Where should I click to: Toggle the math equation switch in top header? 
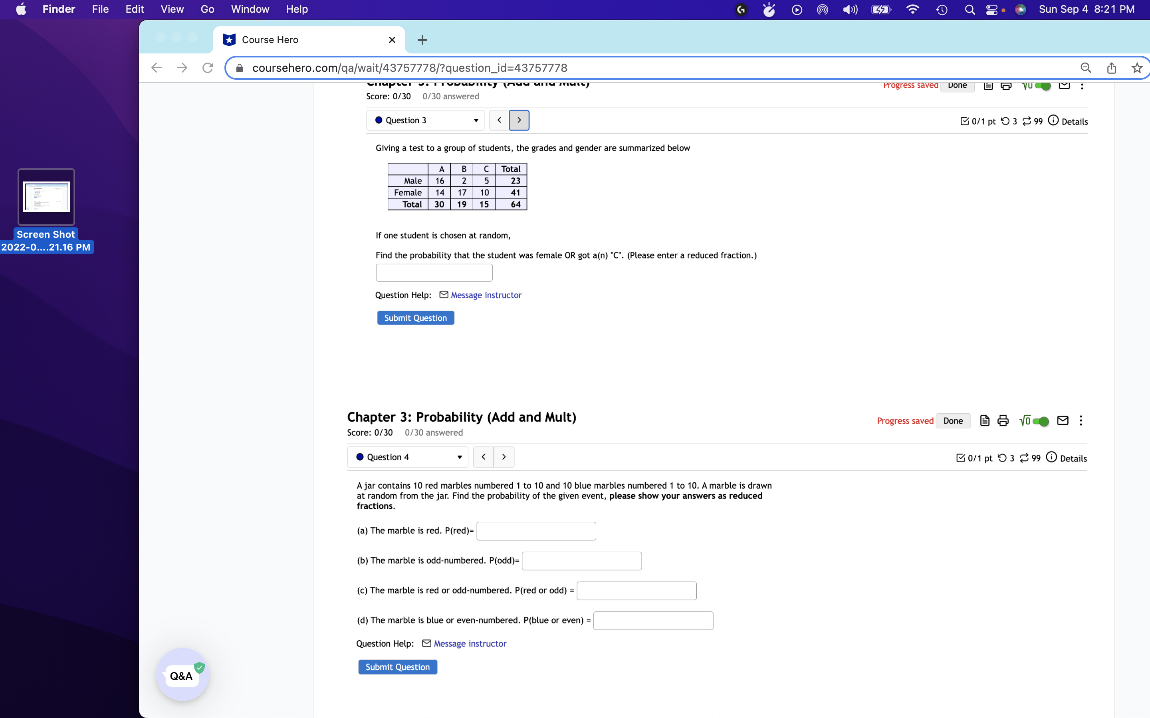click(x=1042, y=86)
